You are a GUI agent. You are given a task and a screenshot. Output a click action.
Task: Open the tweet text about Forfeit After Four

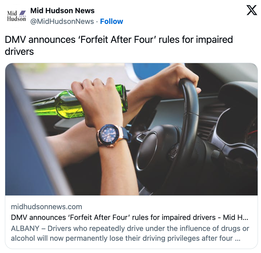(119, 45)
